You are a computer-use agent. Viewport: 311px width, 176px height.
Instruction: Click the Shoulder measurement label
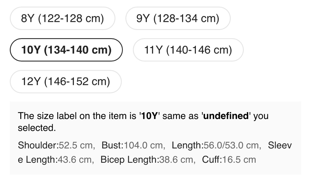[38, 145]
